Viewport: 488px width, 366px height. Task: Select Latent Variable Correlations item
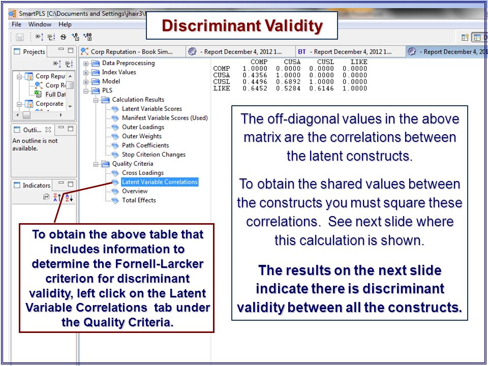(160, 182)
